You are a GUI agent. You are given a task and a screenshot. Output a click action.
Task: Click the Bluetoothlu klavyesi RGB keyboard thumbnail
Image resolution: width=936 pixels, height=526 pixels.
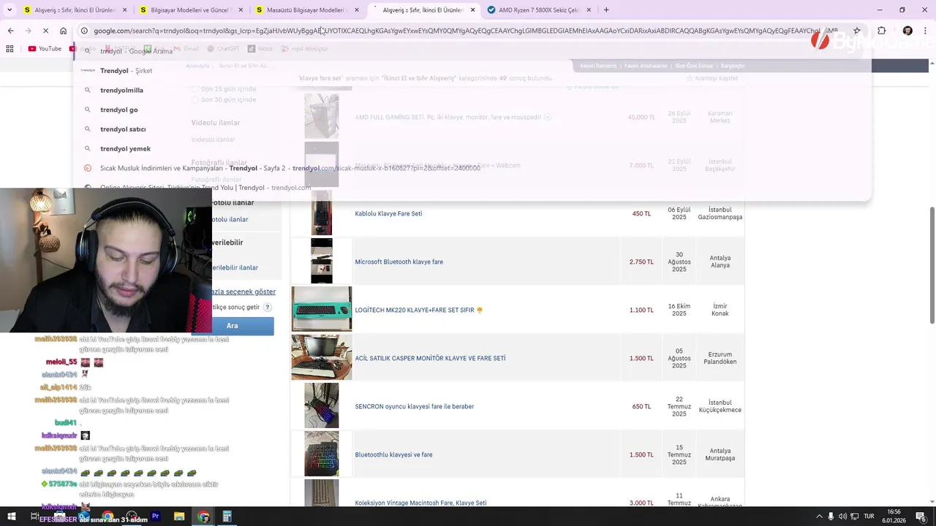pos(322,454)
